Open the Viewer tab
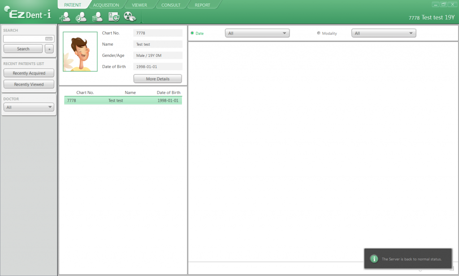Screen dimensions: 459x276 139,5
